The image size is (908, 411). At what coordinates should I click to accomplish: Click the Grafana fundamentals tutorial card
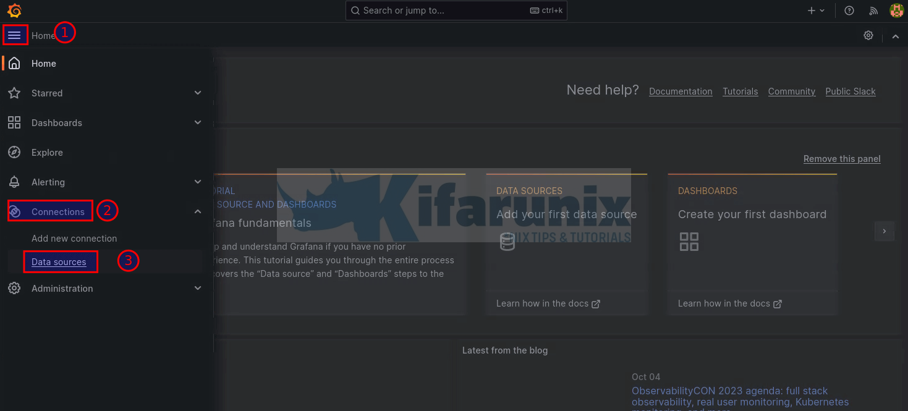pyautogui.click(x=340, y=244)
